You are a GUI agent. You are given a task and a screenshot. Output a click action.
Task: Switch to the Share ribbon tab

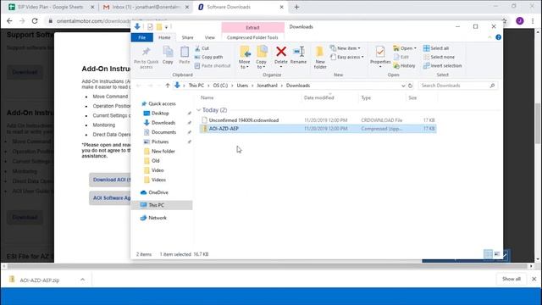click(188, 37)
